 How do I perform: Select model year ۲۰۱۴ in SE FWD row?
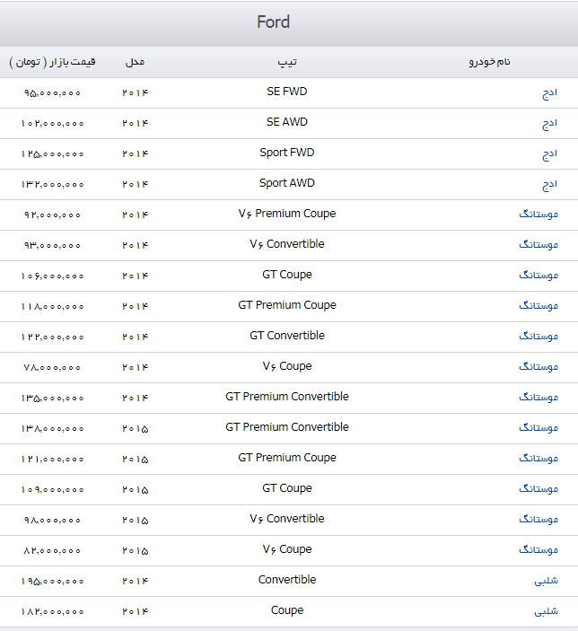coord(136,93)
